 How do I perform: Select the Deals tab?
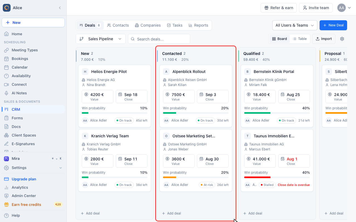click(90, 25)
